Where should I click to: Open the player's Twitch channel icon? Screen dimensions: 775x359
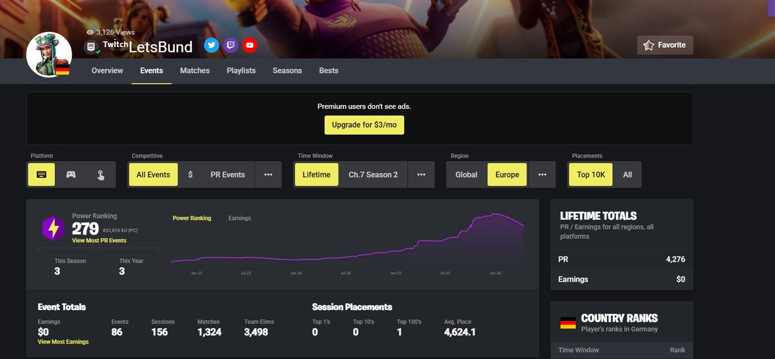230,45
